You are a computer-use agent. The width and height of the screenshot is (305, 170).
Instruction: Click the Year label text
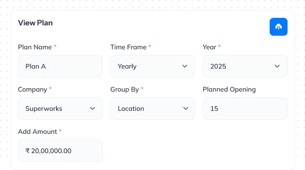click(209, 47)
